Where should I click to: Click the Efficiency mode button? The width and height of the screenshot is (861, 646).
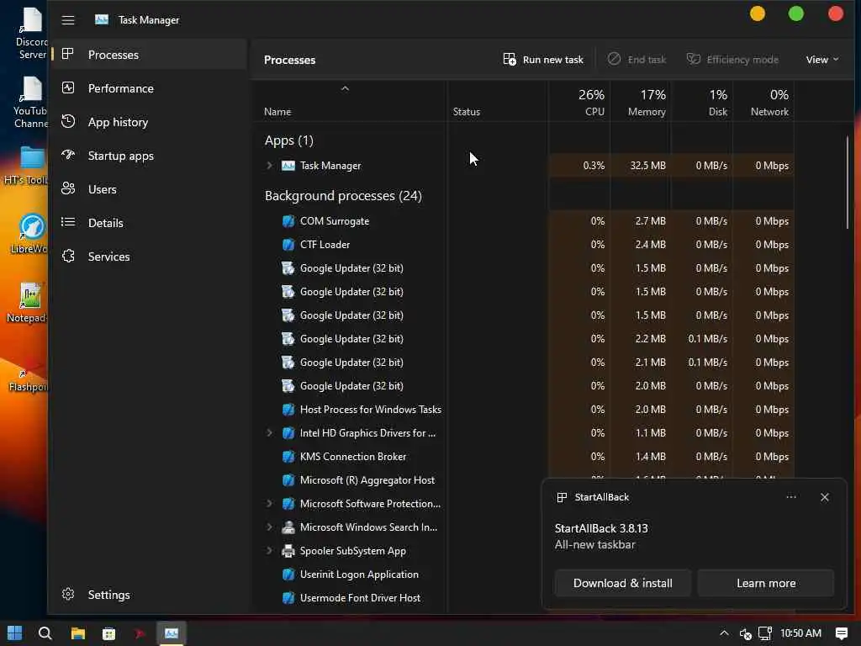tap(732, 60)
